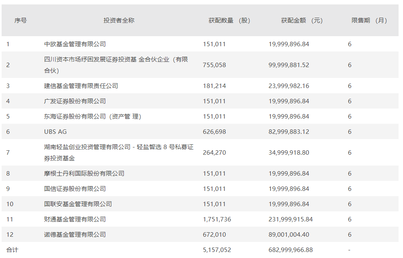
Task: Click 东海证券 row's 151,011 quantity
Action: click(214, 117)
